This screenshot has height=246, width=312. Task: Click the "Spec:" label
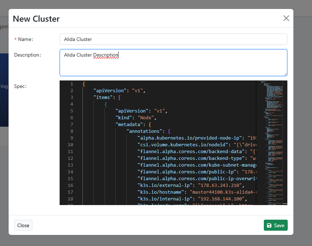[x=20, y=86]
